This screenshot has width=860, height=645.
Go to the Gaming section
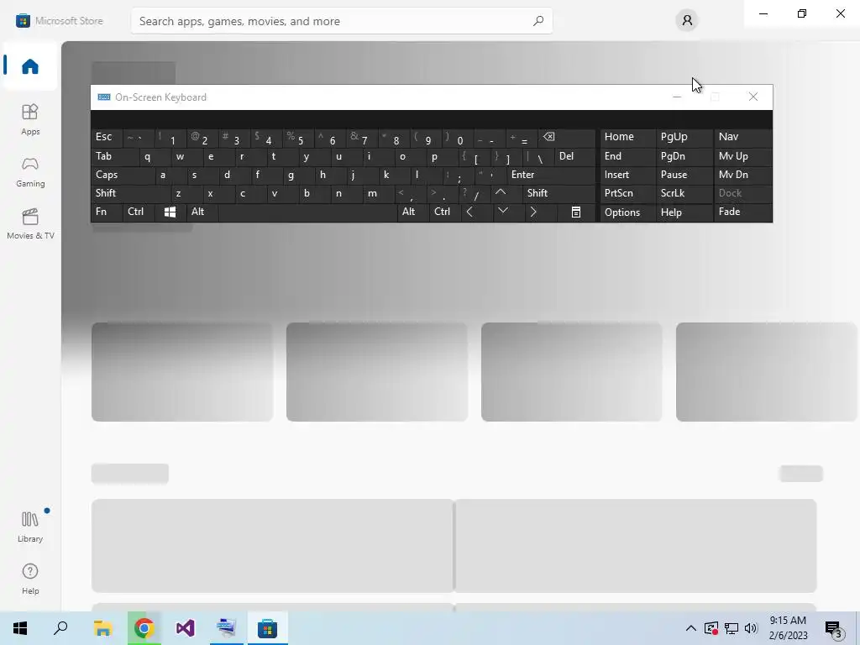[x=30, y=171]
